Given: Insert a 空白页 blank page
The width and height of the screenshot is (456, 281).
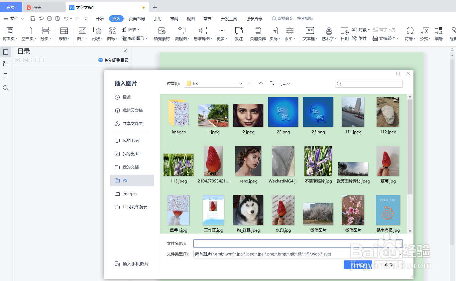Looking at the screenshot, I should [29, 34].
